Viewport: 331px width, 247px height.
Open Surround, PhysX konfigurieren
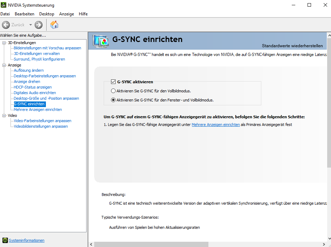pyautogui.click(x=40, y=59)
